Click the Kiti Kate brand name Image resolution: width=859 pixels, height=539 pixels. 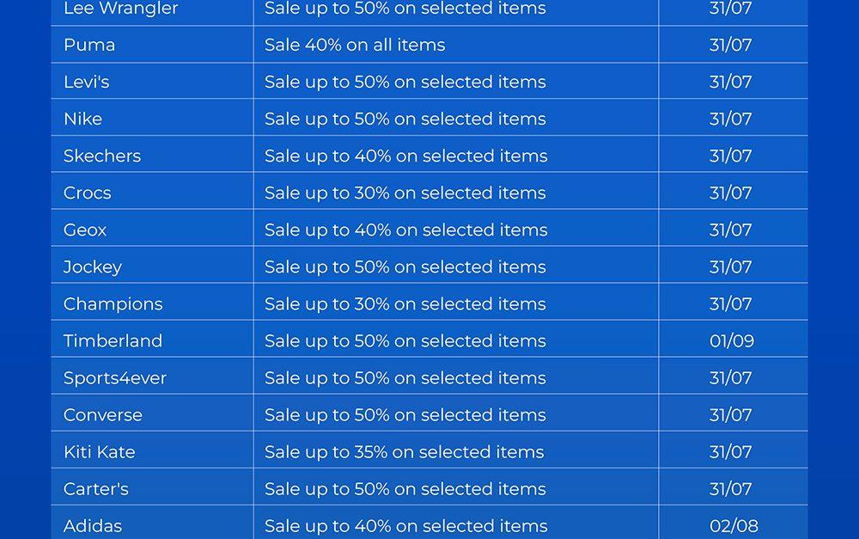pyautogui.click(x=100, y=451)
